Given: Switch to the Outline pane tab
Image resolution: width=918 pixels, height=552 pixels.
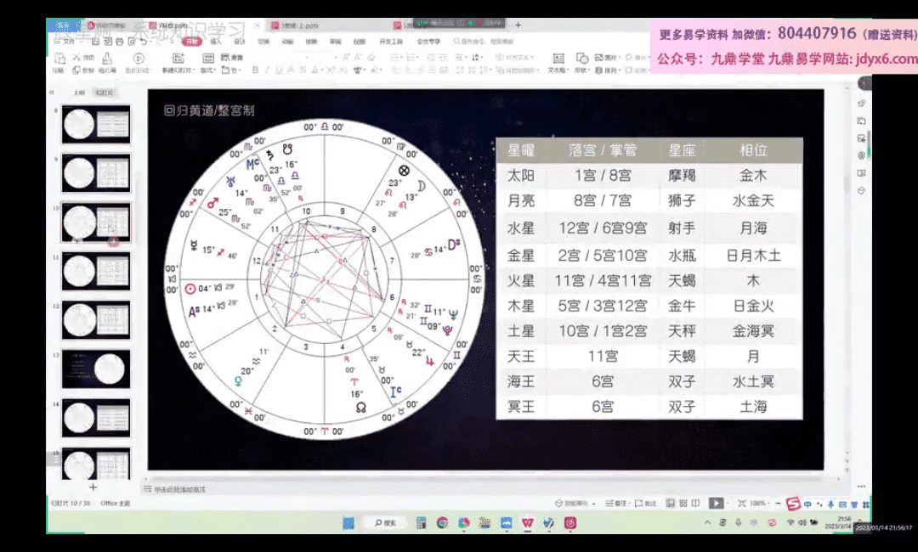Looking at the screenshot, I should pos(79,92).
